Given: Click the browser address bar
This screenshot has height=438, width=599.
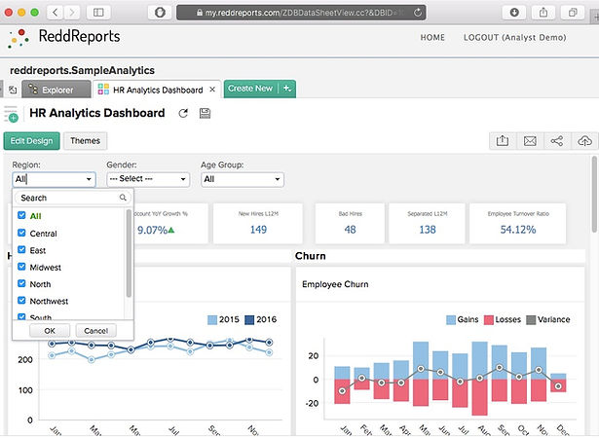Looking at the screenshot, I should tap(301, 13).
